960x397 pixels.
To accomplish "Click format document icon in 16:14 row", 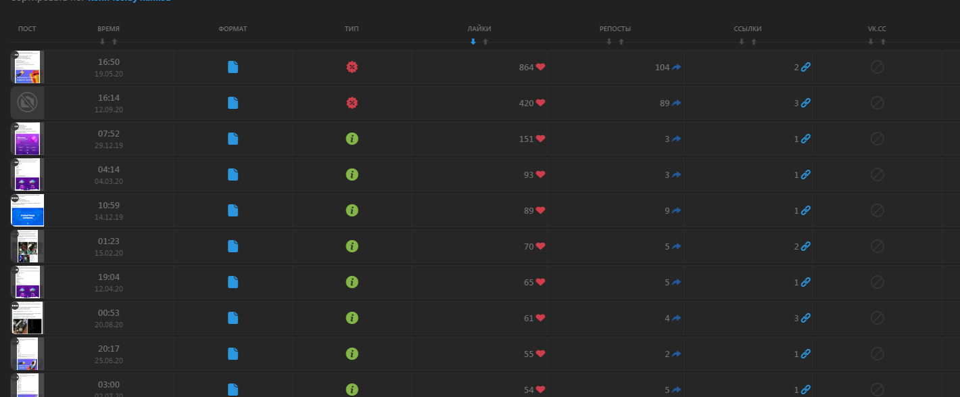I will (x=233, y=103).
